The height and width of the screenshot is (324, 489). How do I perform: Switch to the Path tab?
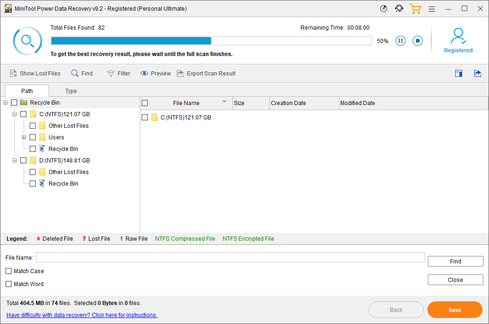pos(27,91)
